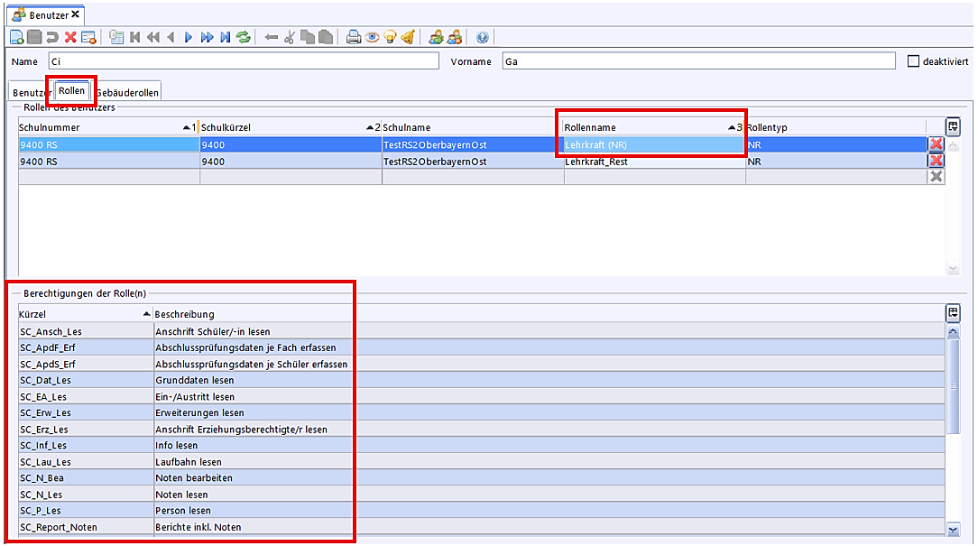Click scroll-down arrow of Berechtigungen list
The image size is (978, 546).
pos(953,530)
